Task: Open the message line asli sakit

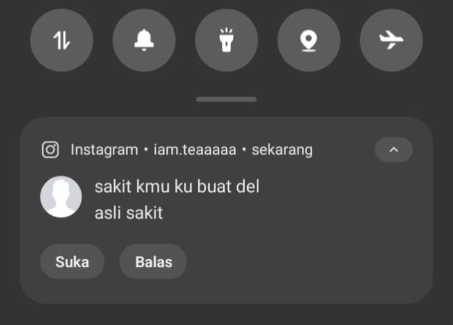Action: pyautogui.click(x=129, y=213)
